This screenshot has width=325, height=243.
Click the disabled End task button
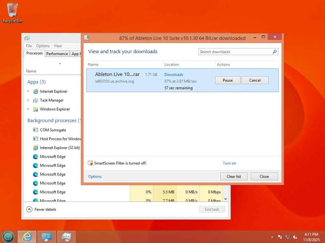[212, 209]
